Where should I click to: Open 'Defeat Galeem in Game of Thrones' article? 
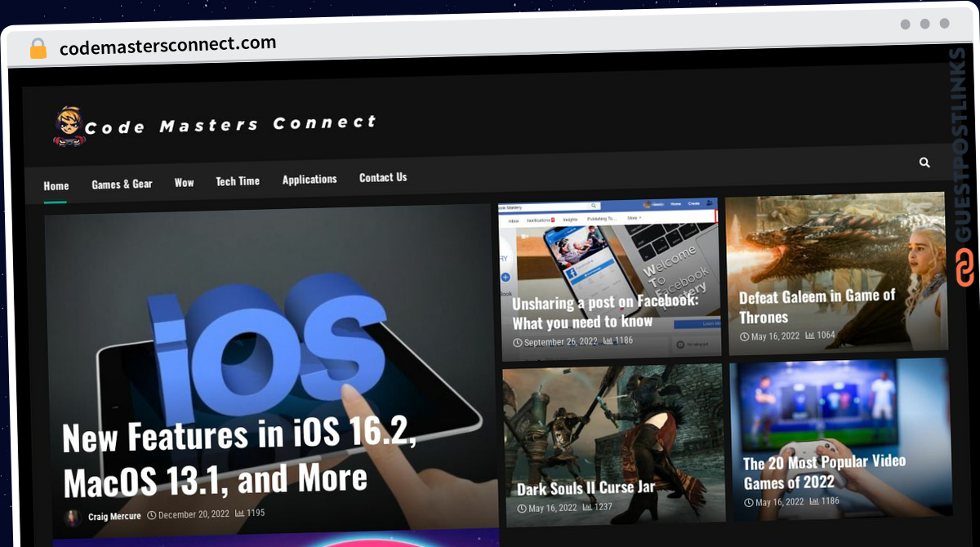tap(817, 306)
